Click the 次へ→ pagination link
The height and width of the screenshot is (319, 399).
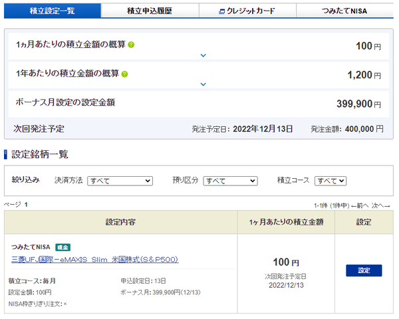point(380,205)
